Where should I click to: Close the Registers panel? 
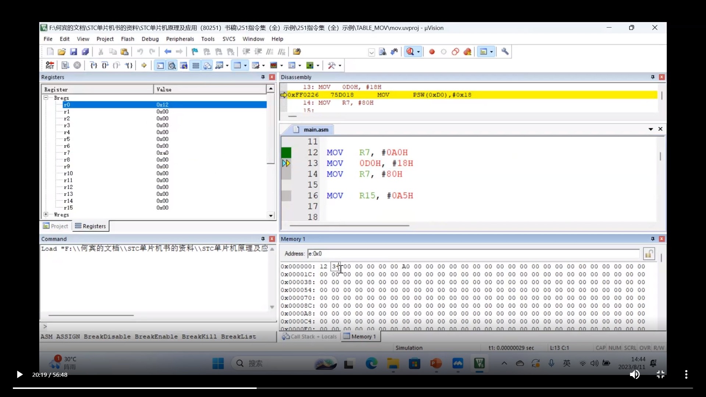272,77
